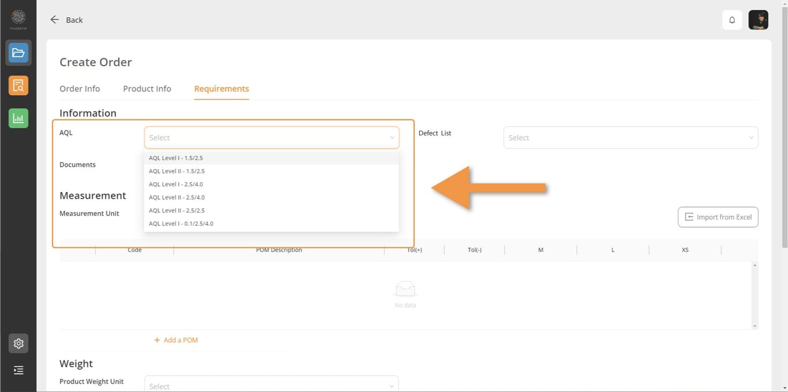Image resolution: width=788 pixels, height=392 pixels.
Task: Open the green bar chart sidebar icon
Action: coord(18,118)
